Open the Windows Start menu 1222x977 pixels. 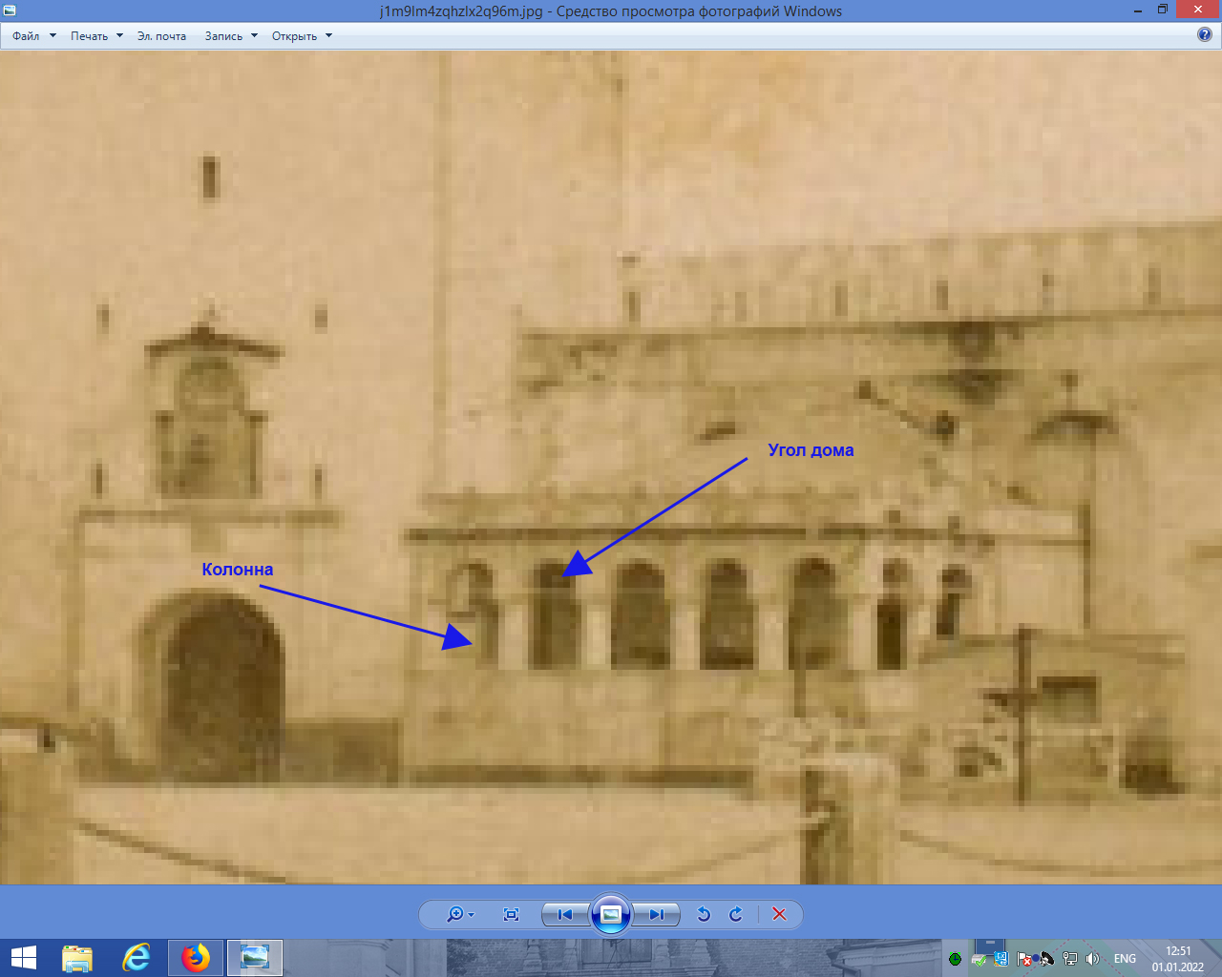pyautogui.click(x=23, y=958)
